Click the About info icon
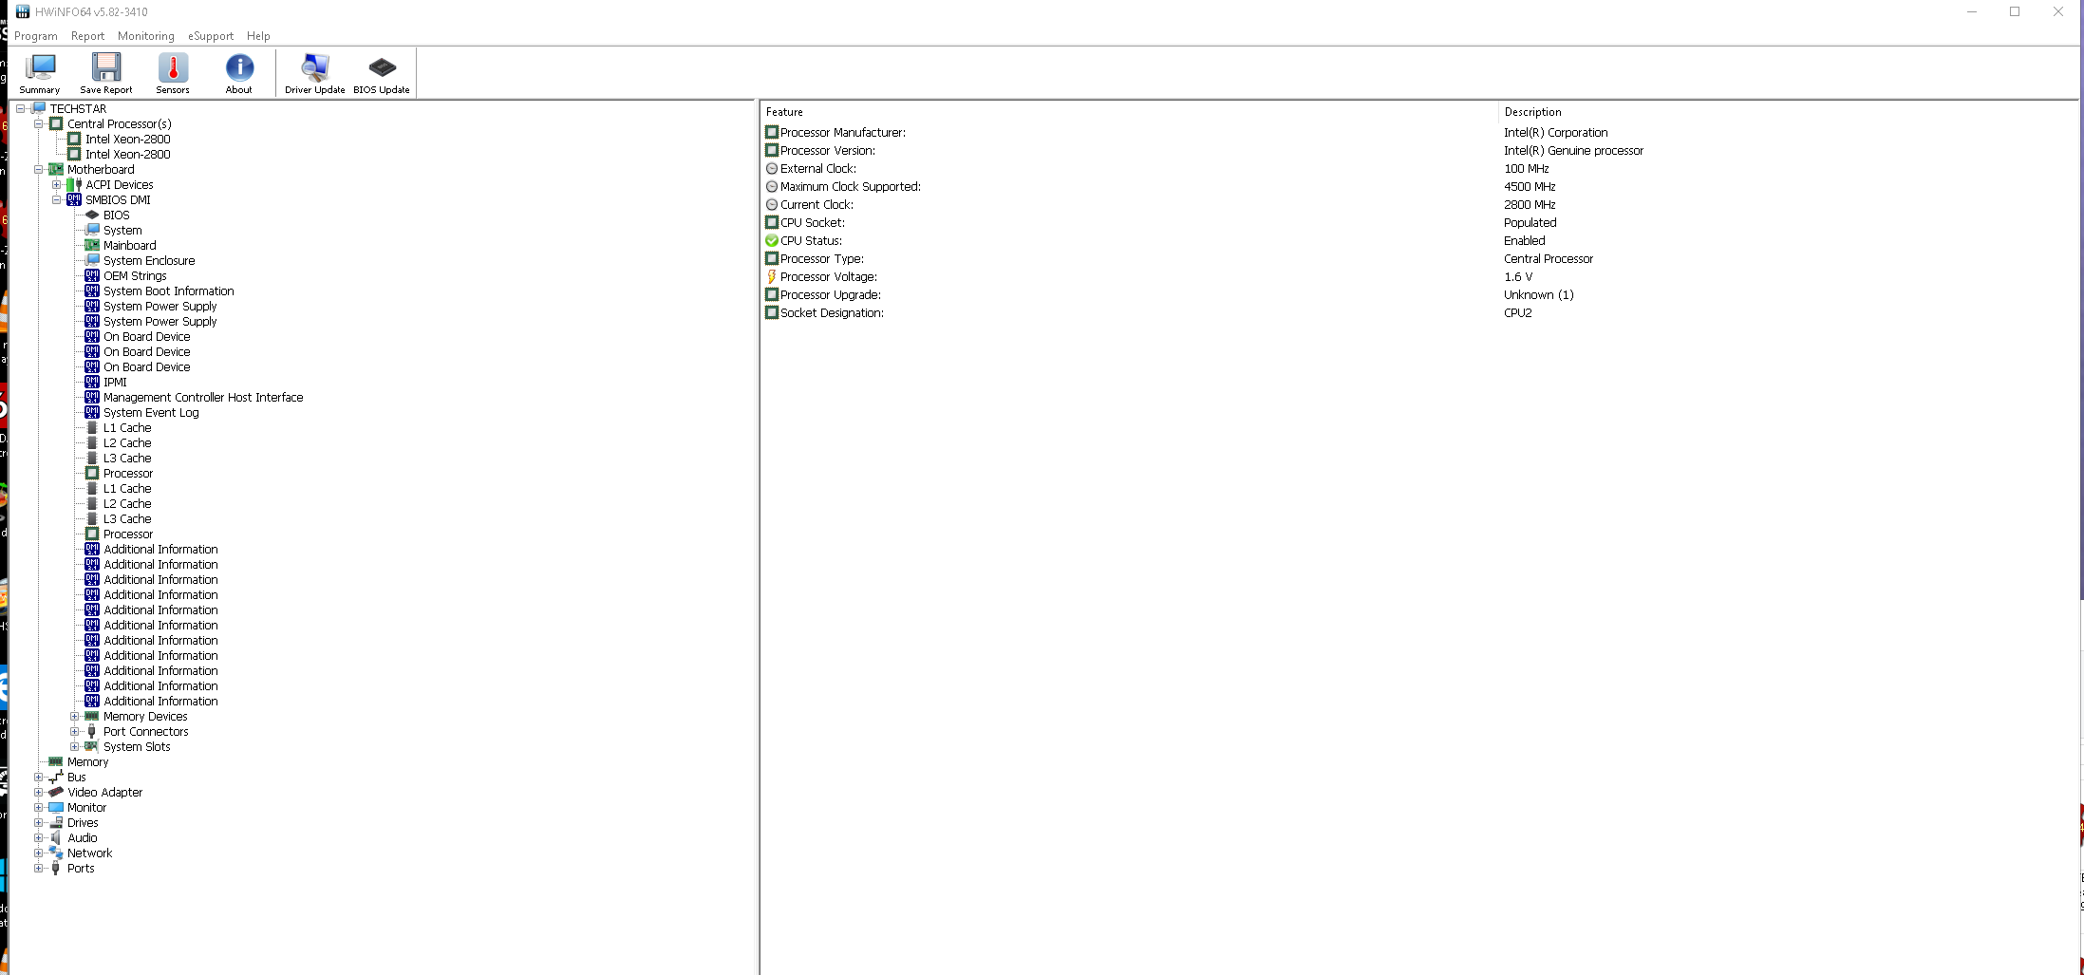2084x975 pixels. [239, 73]
